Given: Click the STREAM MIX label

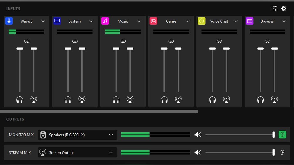Looking at the screenshot, I should pyautogui.click(x=20, y=152).
